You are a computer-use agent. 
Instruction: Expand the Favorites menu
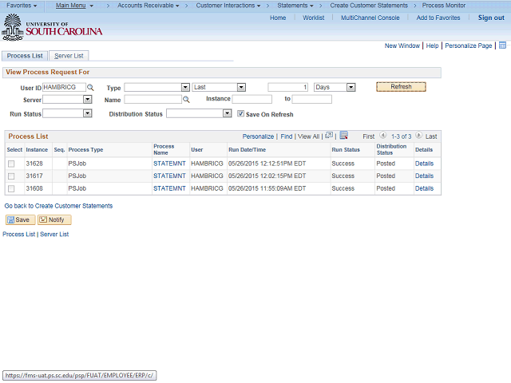tap(22, 6)
